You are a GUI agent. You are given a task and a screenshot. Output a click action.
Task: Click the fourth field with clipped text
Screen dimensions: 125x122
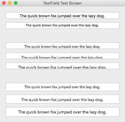[x=62, y=56]
